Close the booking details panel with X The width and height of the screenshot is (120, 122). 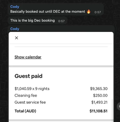17,38
